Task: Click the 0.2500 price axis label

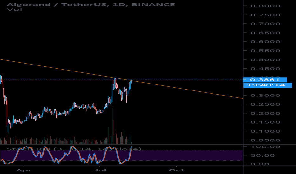Action: pos(265,104)
